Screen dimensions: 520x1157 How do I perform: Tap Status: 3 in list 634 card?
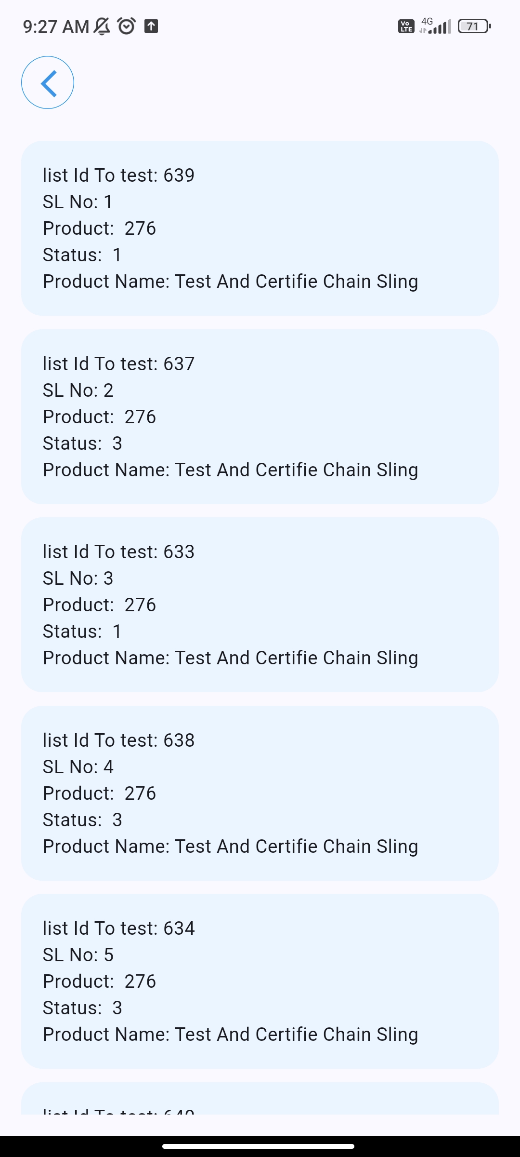pyautogui.click(x=82, y=1008)
